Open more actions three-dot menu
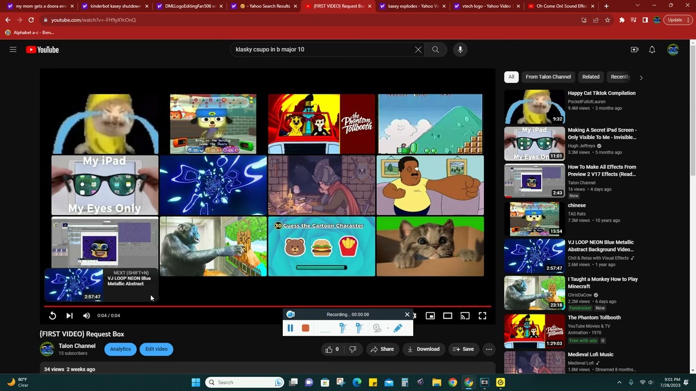This screenshot has height=391, width=696. point(489,349)
